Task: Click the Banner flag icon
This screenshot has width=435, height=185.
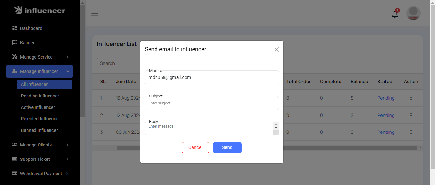Action: 15,43
